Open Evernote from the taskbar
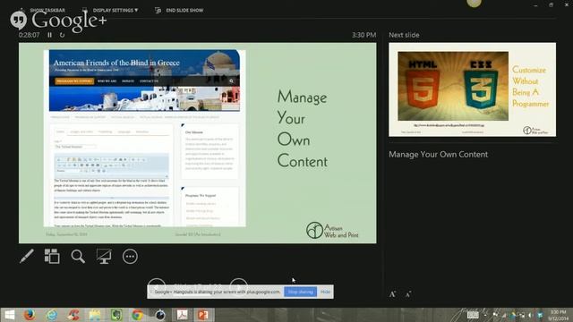The image size is (573, 322). click(116, 315)
